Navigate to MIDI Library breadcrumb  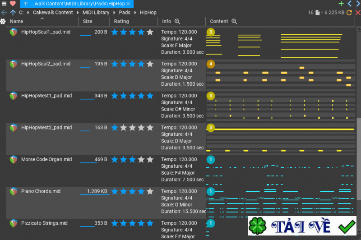96,13
